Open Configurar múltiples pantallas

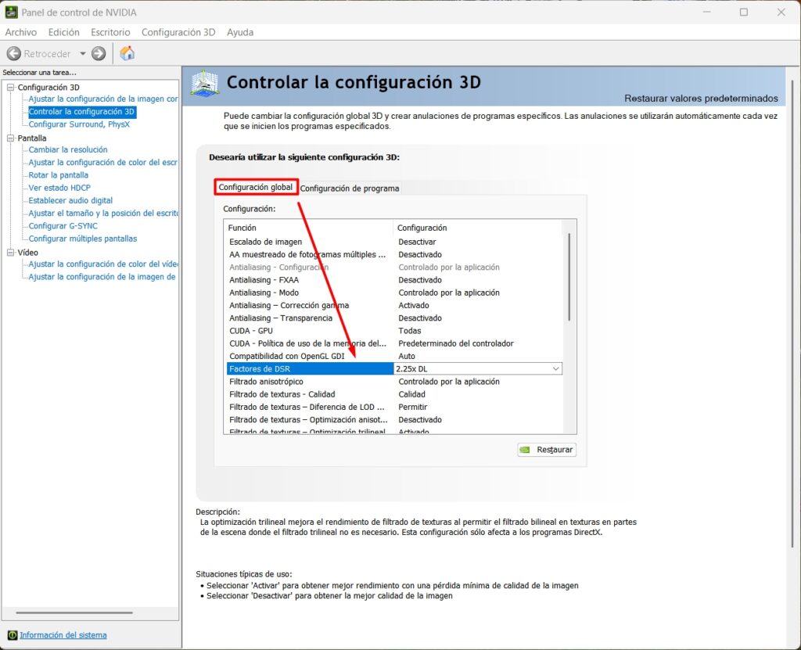83,239
